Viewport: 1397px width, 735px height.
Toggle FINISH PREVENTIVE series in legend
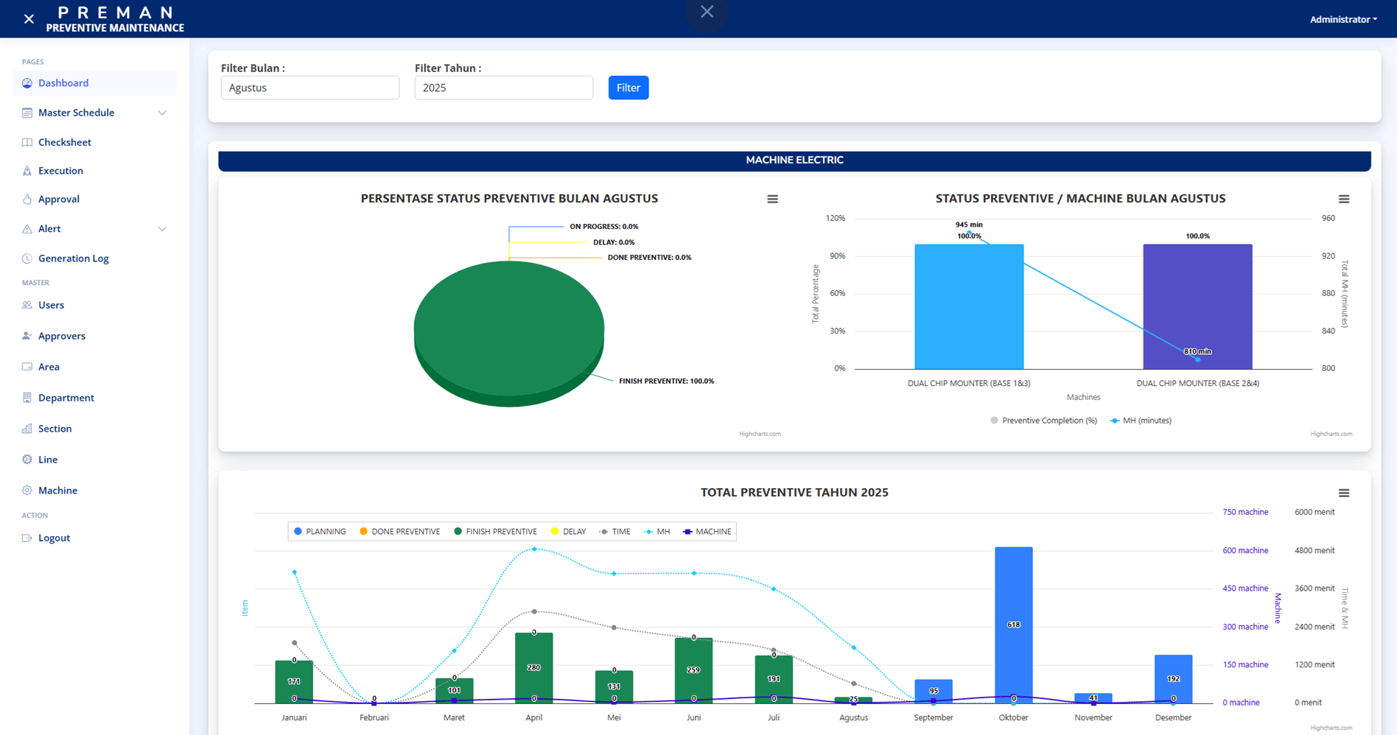tap(495, 532)
